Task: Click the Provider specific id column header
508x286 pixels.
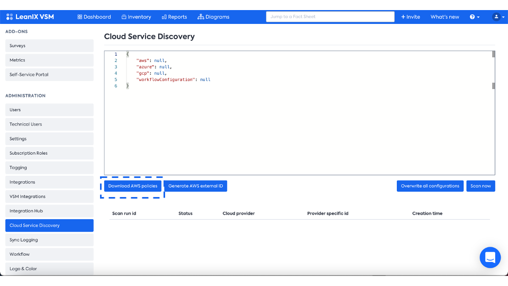Action: pos(328,213)
